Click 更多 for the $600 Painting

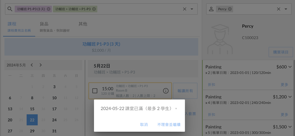point(284,84)
